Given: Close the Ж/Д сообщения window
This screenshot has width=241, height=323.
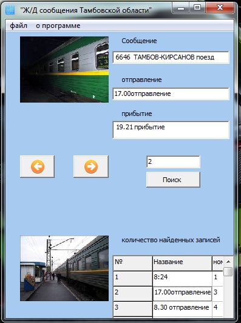Looking at the screenshot, I should click(x=220, y=8).
